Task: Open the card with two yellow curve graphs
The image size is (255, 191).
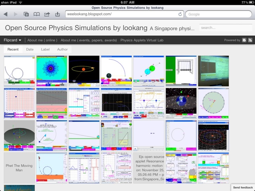Action: [149, 103]
